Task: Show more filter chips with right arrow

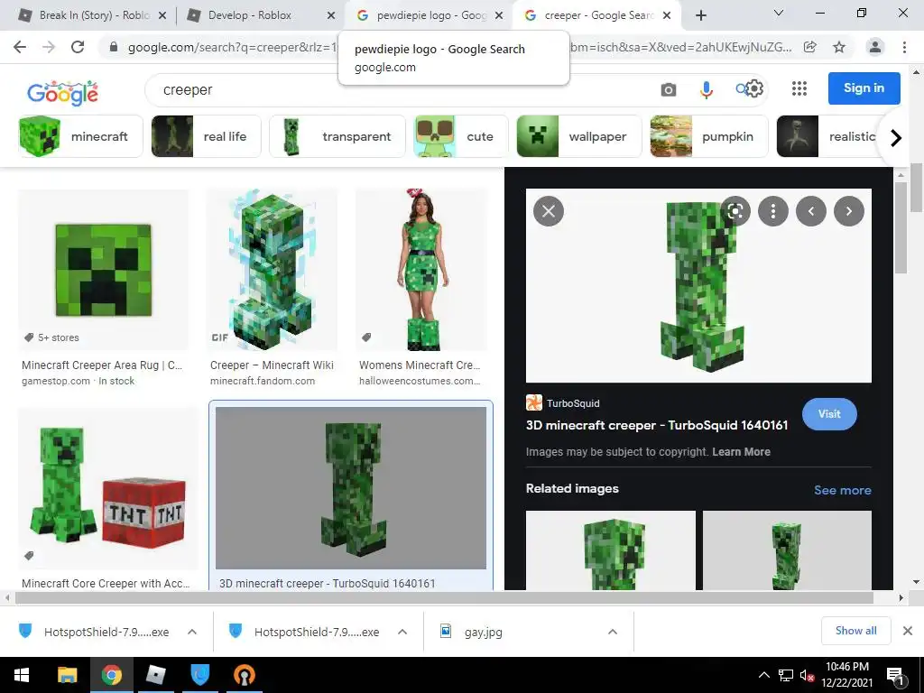Action: pos(896,138)
